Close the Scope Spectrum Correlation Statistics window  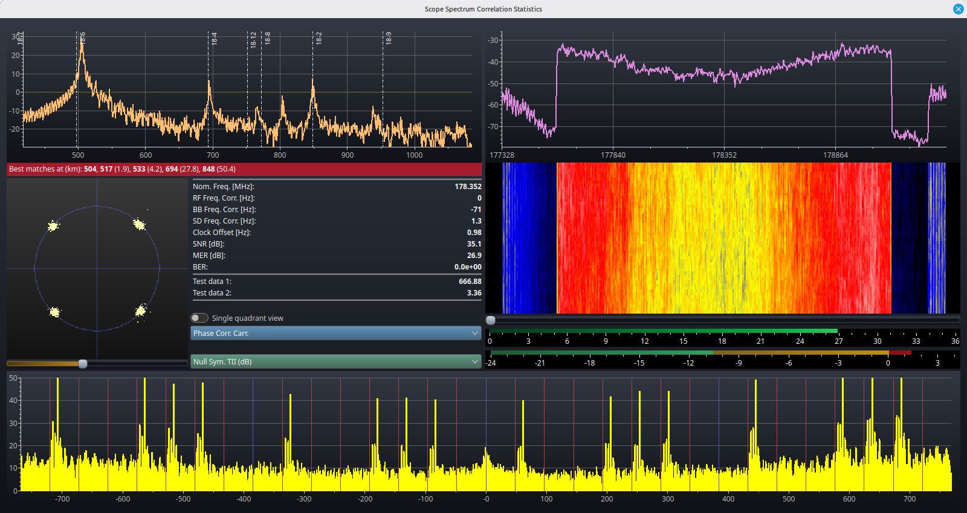pos(958,9)
